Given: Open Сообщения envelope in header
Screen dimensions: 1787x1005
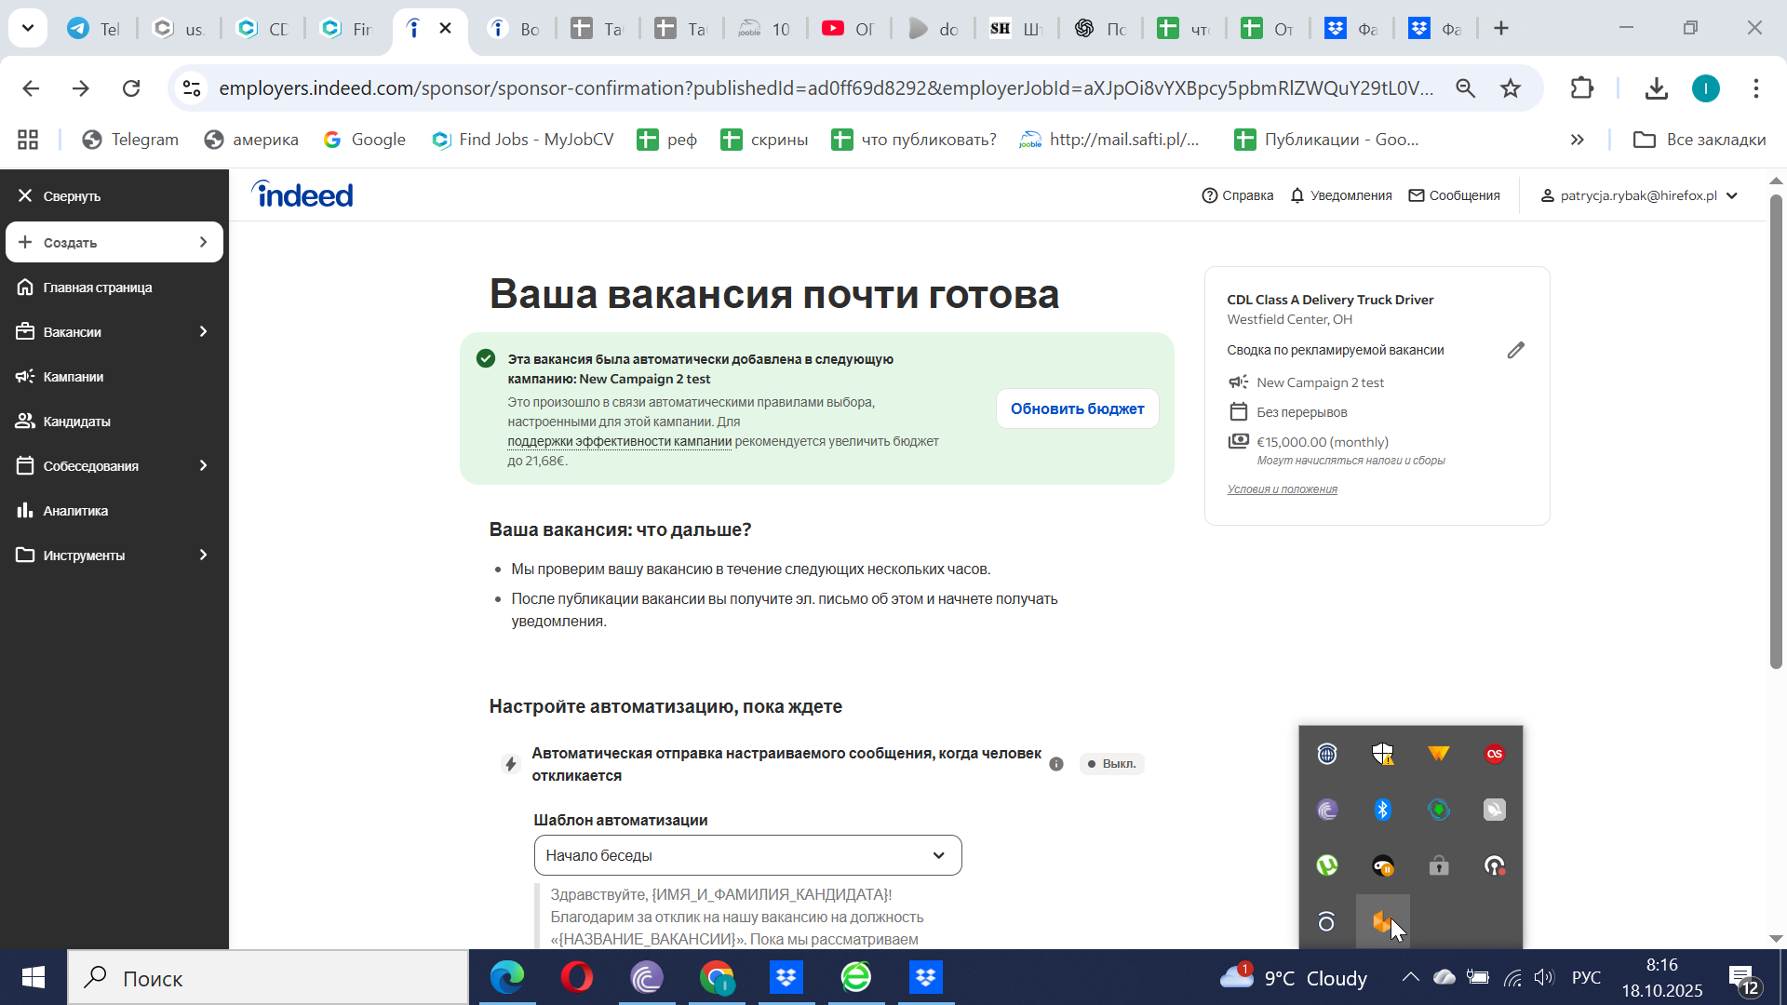Looking at the screenshot, I should pyautogui.click(x=1417, y=195).
